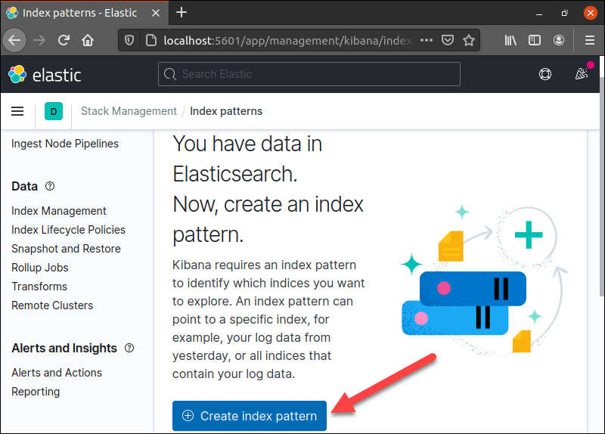Toggle the Firefox sidebar view
The image size is (605, 434).
pyautogui.click(x=535, y=40)
